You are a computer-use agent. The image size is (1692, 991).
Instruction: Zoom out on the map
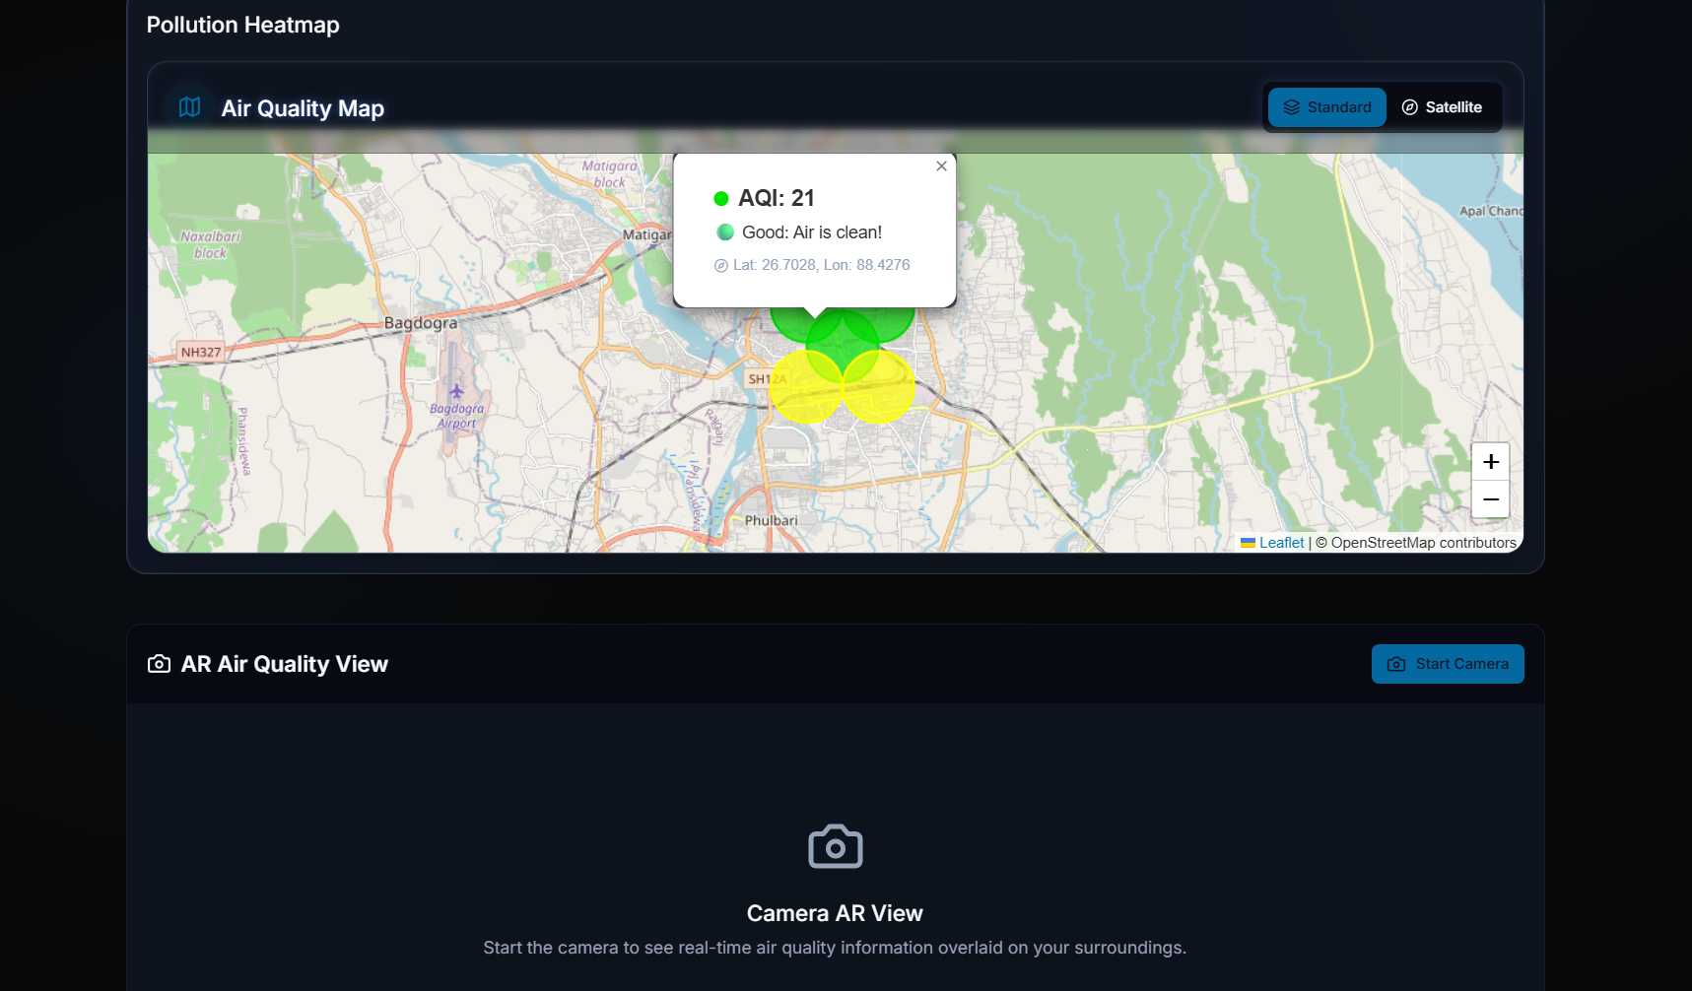(x=1491, y=499)
